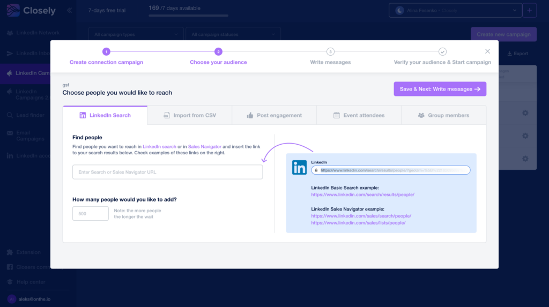Expand the Alina Fasenko account dropdown

[x=455, y=10]
